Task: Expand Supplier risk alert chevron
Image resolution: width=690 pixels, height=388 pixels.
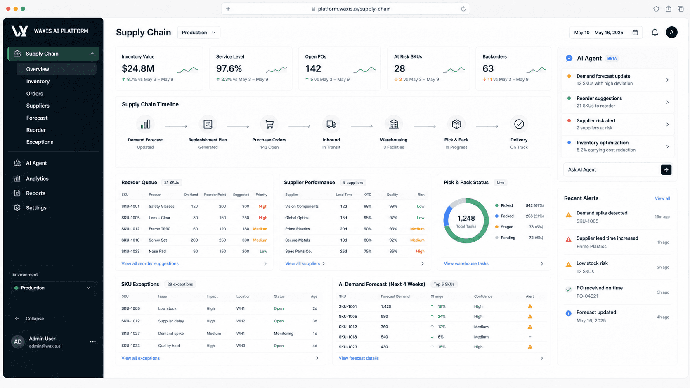Action: [x=667, y=125]
